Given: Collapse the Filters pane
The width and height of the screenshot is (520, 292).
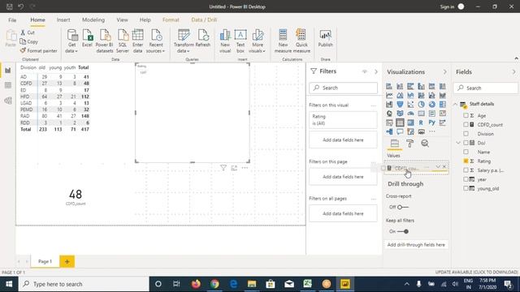Looking at the screenshot, I should tap(375, 71).
